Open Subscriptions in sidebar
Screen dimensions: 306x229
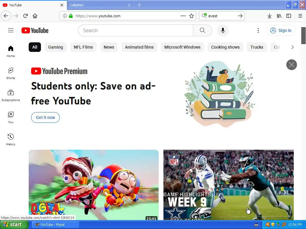11,95
